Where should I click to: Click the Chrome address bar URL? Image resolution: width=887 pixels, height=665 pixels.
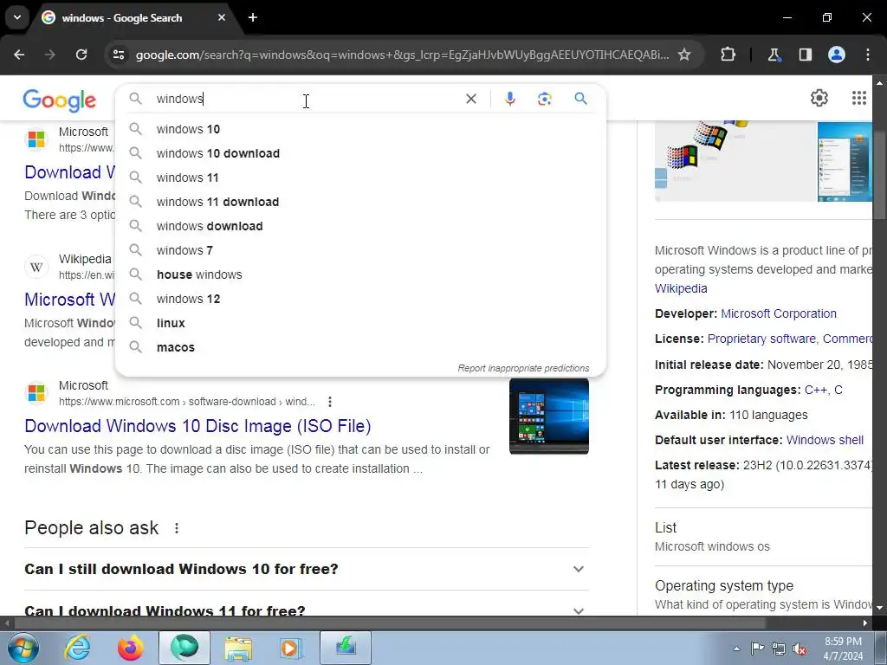pos(402,55)
